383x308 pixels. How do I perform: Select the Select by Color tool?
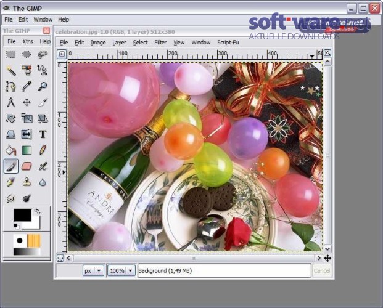pos(27,70)
